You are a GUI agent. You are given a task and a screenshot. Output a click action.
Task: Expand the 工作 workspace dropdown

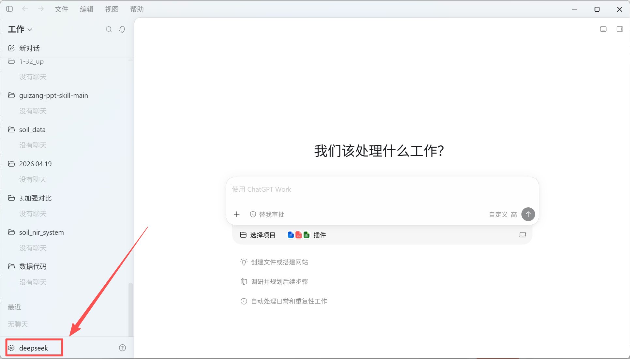click(x=20, y=29)
